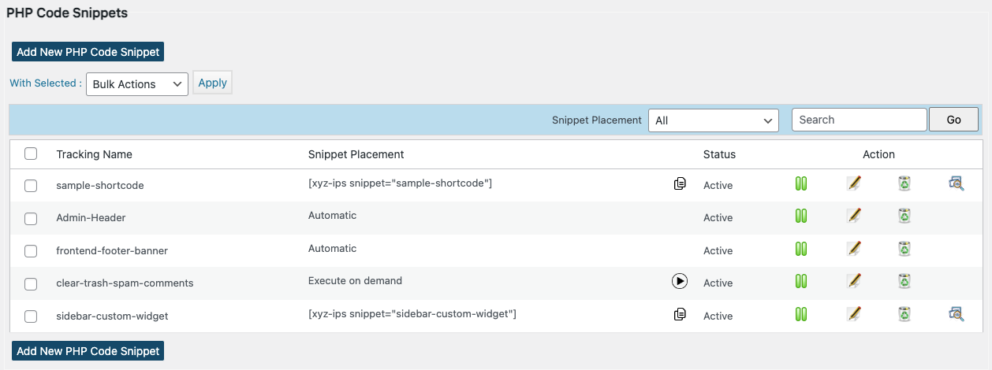The width and height of the screenshot is (992, 370).
Task: Preview the sample-shortcode snippet
Action: coord(956,183)
